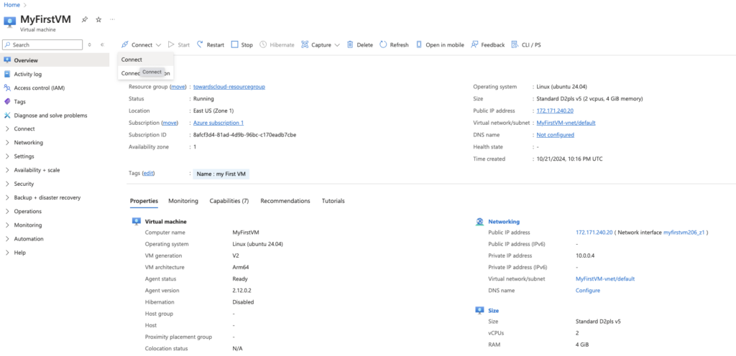
Task: Collapse the sidebar with double chevron icon
Action: coord(102,45)
